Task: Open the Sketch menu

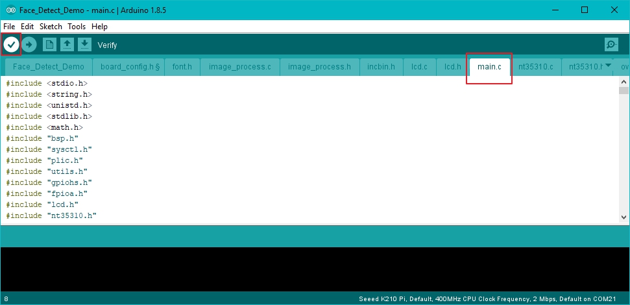Action: [x=51, y=27]
